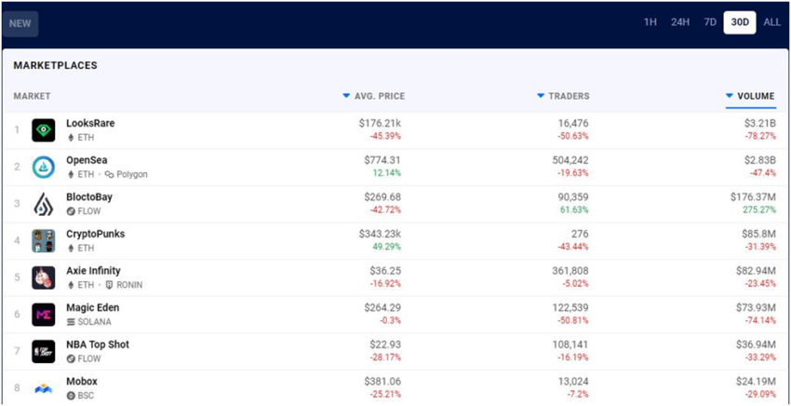Sort by TRADERS arrow
791x406 pixels.
pyautogui.click(x=541, y=95)
